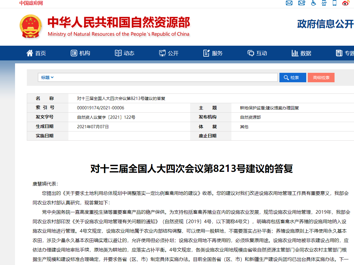Screen dimensions: 354x265
Task: Open the 动态 navigation menu item
Action: (x=125, y=53)
